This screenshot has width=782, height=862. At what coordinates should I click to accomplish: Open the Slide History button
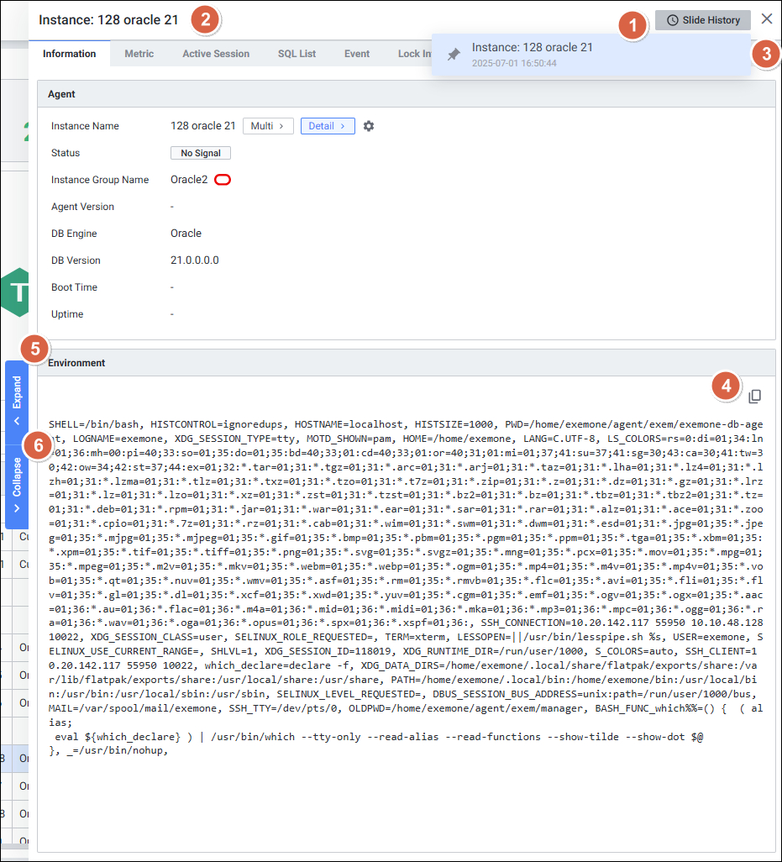tap(702, 20)
